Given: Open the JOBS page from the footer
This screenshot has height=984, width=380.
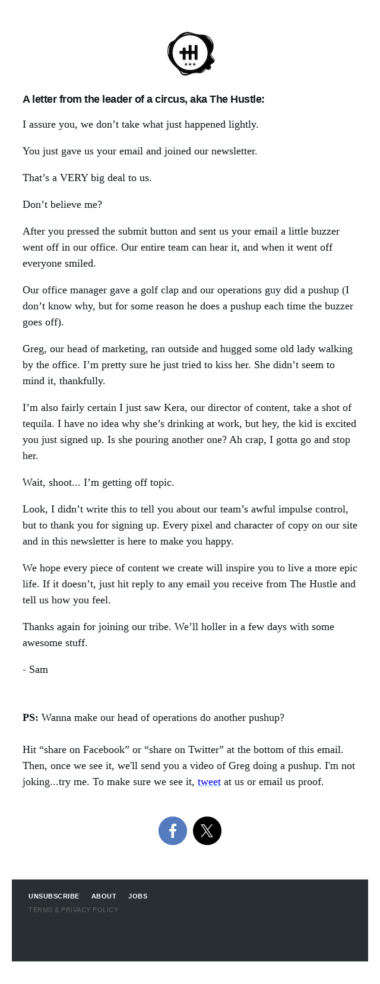Looking at the screenshot, I should 138,897.
